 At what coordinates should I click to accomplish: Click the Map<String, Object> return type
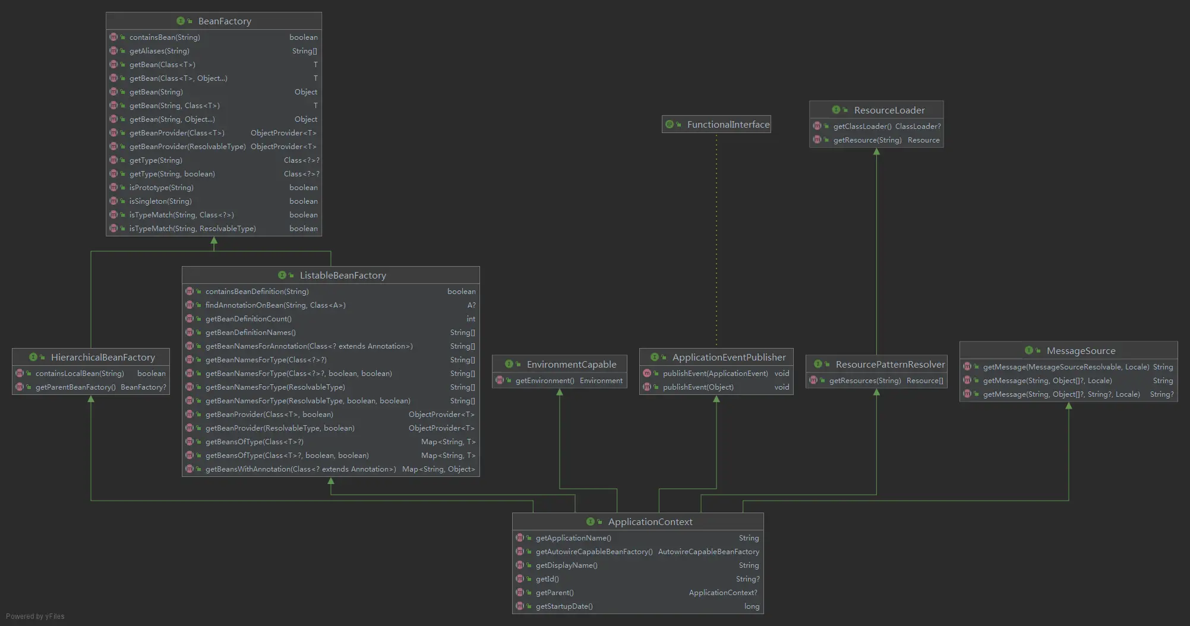[x=438, y=469]
